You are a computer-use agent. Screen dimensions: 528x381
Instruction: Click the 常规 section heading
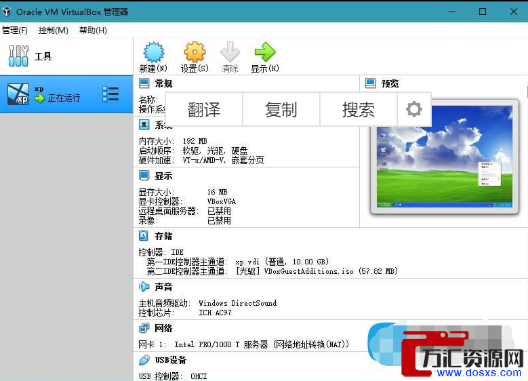point(163,83)
